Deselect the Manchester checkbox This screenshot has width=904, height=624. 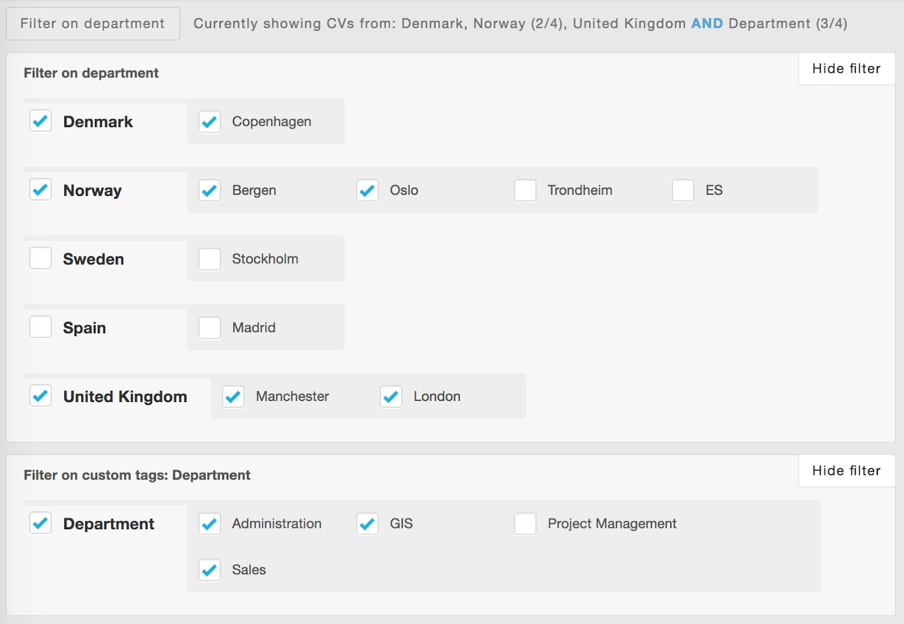click(233, 396)
